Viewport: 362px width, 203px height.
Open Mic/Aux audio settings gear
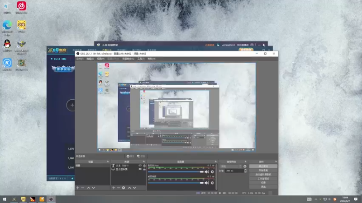coord(212,172)
